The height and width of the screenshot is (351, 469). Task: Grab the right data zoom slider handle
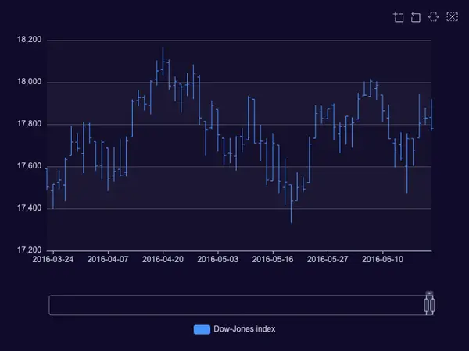click(x=432, y=305)
